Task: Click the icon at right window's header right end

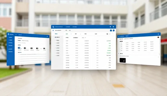Action: coord(158,34)
